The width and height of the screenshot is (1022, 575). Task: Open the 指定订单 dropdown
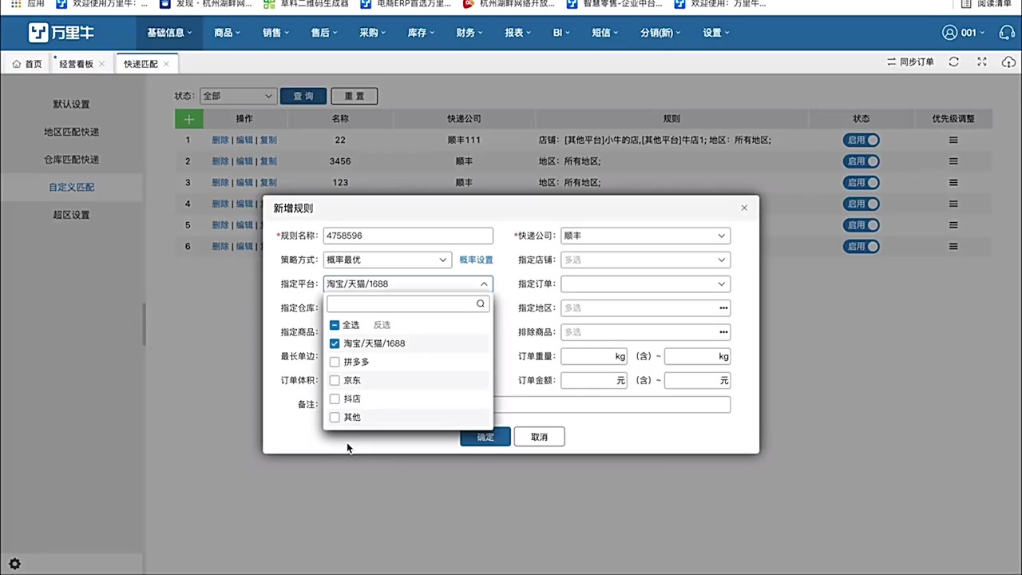(645, 284)
